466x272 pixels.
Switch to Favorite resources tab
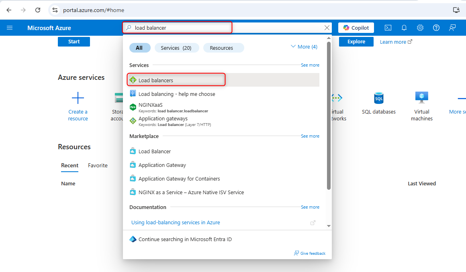click(x=98, y=165)
